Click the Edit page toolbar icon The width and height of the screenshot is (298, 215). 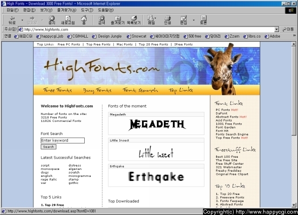[183, 20]
